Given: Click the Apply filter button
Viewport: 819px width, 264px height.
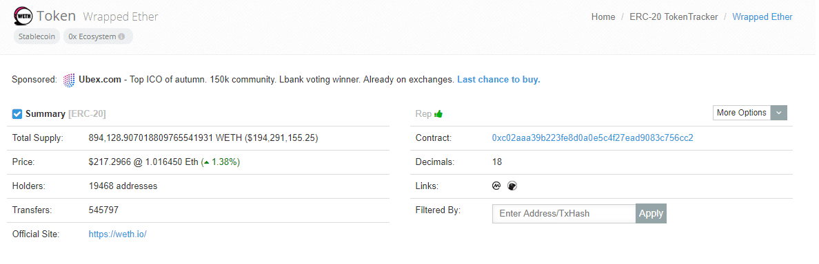Looking at the screenshot, I should (x=651, y=214).
